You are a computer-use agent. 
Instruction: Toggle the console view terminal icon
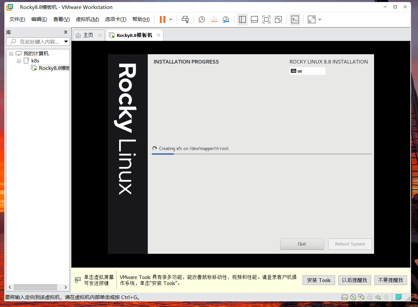tap(295, 19)
